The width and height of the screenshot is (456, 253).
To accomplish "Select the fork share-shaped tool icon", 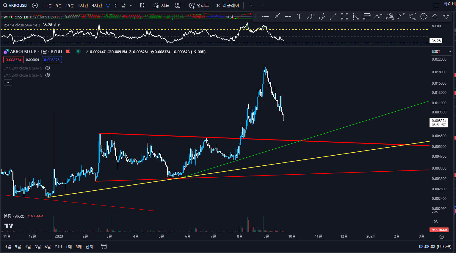I will (412, 17).
